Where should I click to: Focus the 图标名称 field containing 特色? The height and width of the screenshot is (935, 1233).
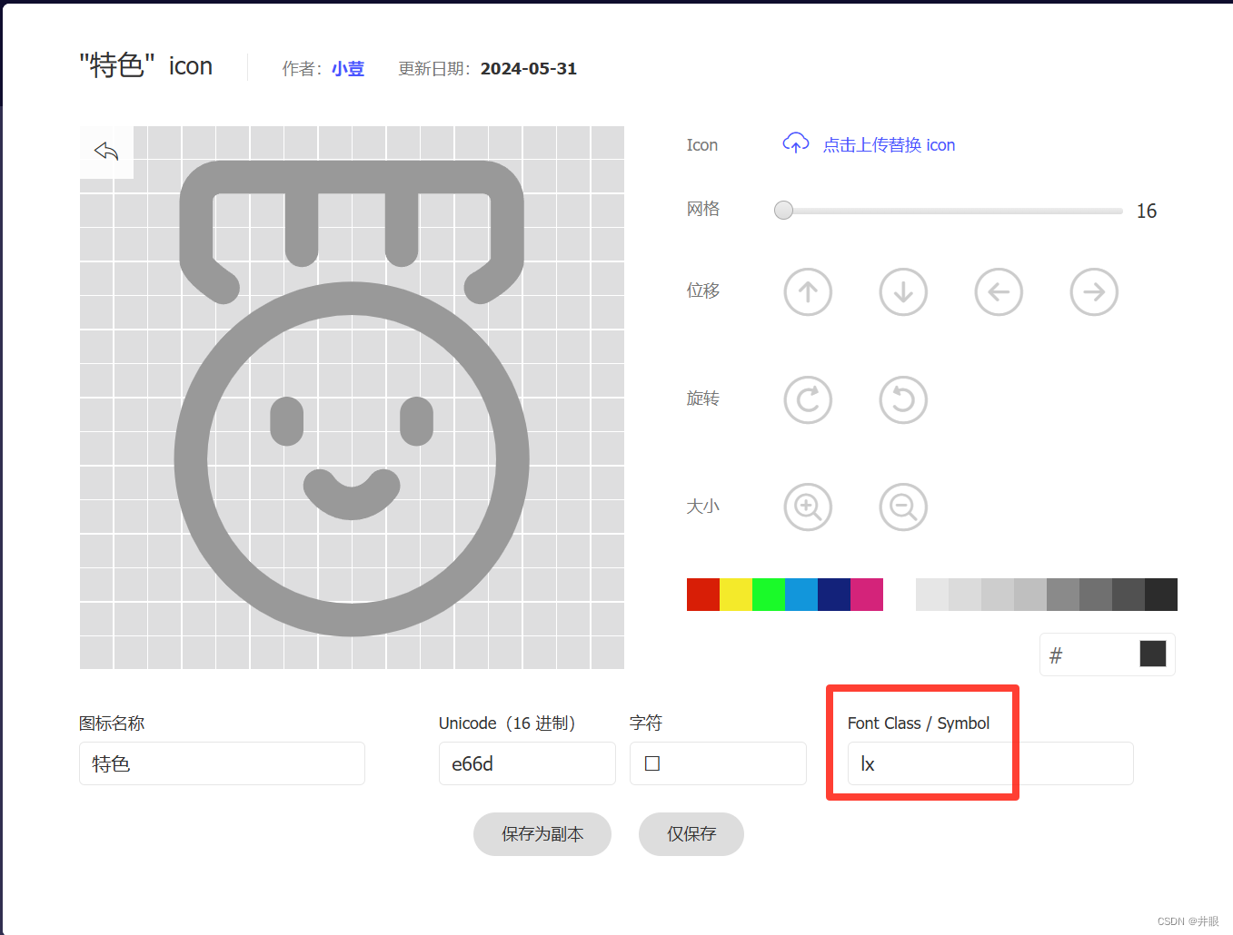[x=222, y=763]
